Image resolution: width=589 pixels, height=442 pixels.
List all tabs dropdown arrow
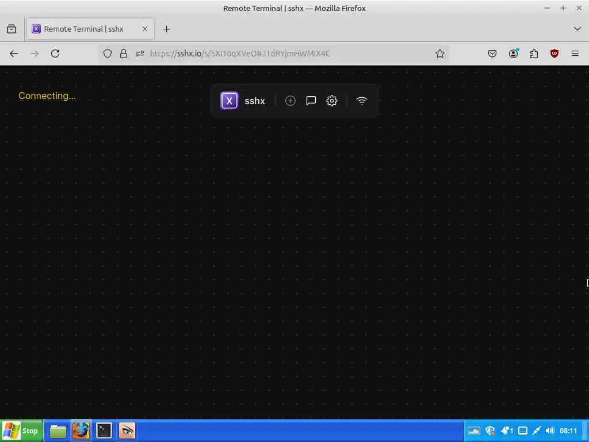pyautogui.click(x=577, y=29)
